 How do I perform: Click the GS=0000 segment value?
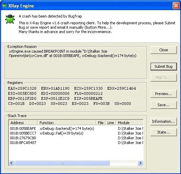(123, 104)
